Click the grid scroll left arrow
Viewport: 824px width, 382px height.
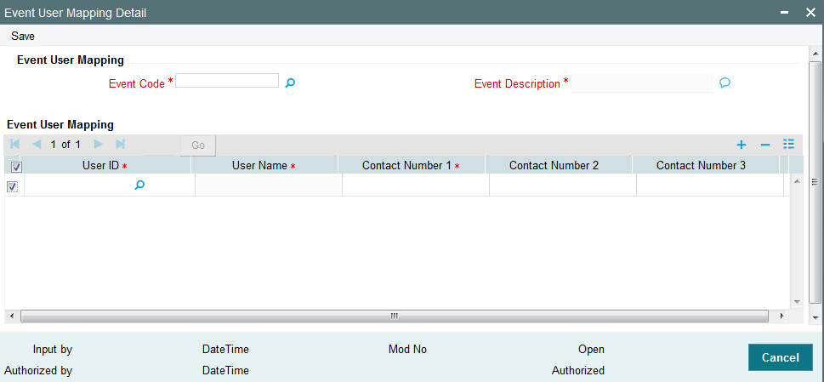pos(10,316)
